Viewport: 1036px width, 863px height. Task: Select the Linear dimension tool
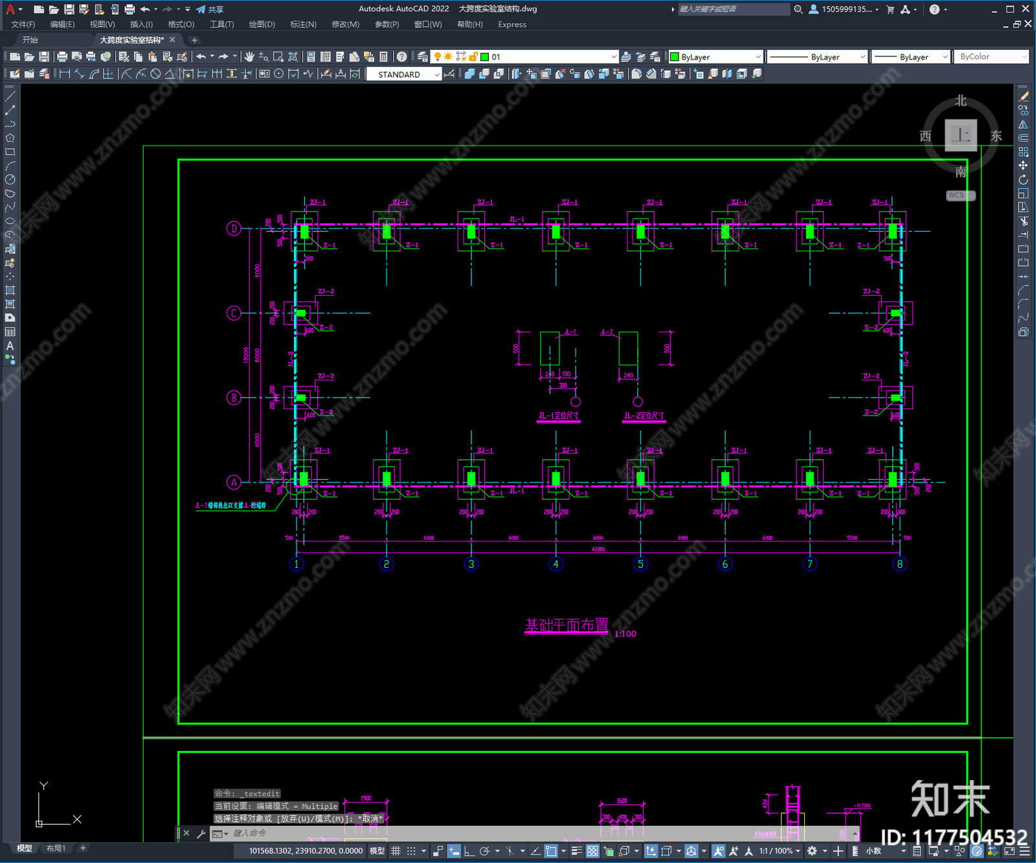[65, 74]
